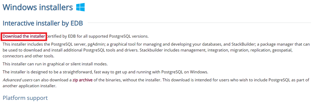This screenshot has width=316, height=103.
Task: Open the "Download the installer" link
Action: pyautogui.click(x=24, y=36)
